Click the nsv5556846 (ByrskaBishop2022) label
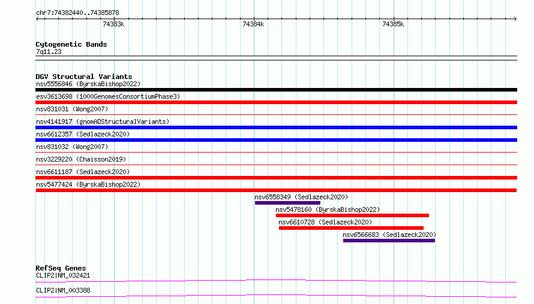 88,84
